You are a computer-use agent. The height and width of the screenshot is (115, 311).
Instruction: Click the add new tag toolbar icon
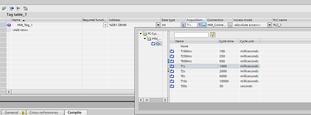(4, 8)
